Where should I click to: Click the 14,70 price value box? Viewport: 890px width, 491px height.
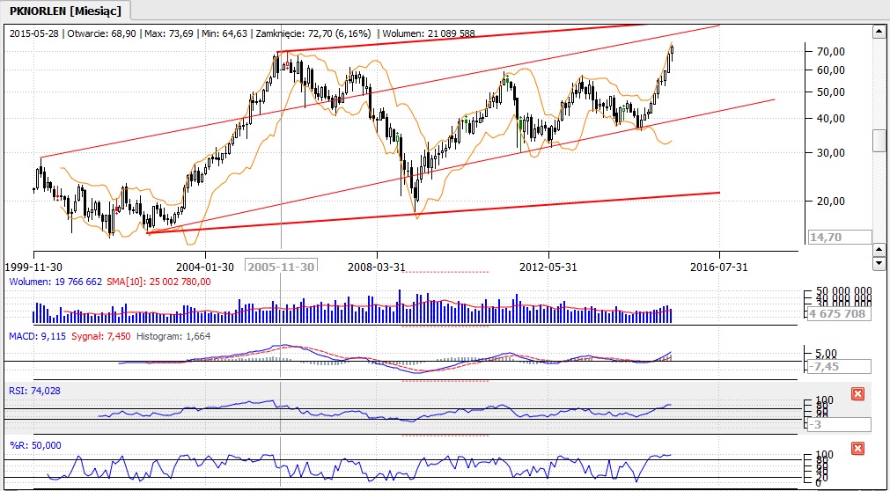click(x=840, y=238)
